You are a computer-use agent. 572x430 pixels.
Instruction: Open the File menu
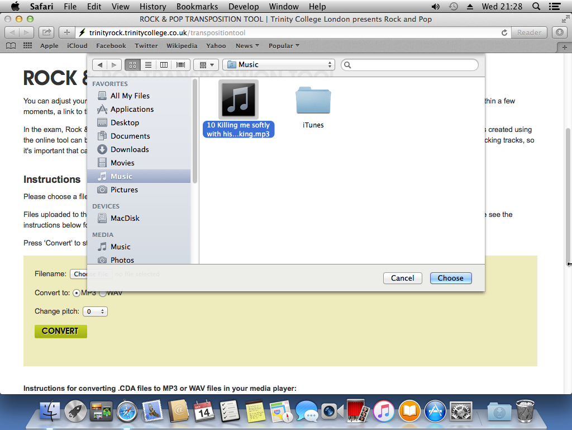tap(70, 7)
